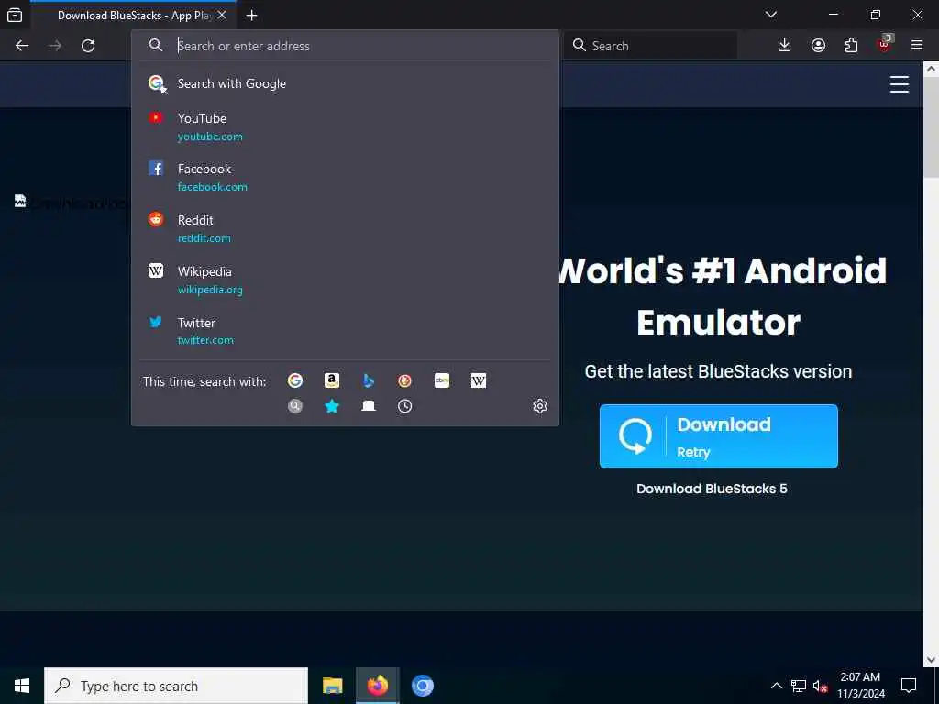Reload the current page

click(x=88, y=46)
